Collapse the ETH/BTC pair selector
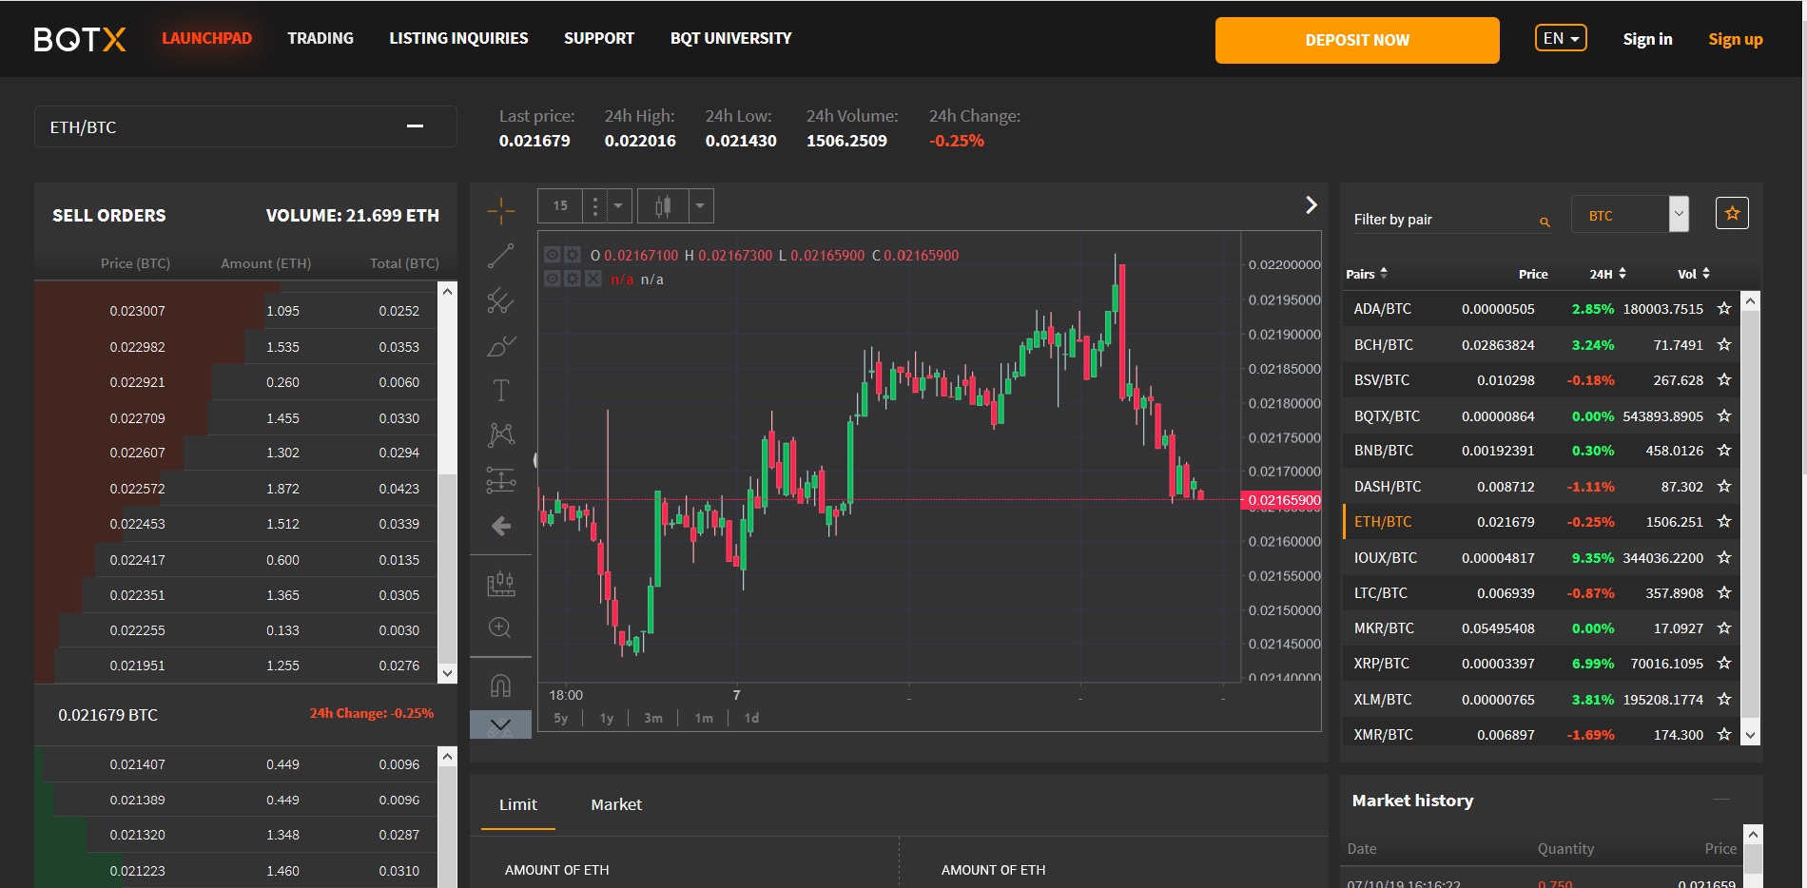 click(x=415, y=126)
